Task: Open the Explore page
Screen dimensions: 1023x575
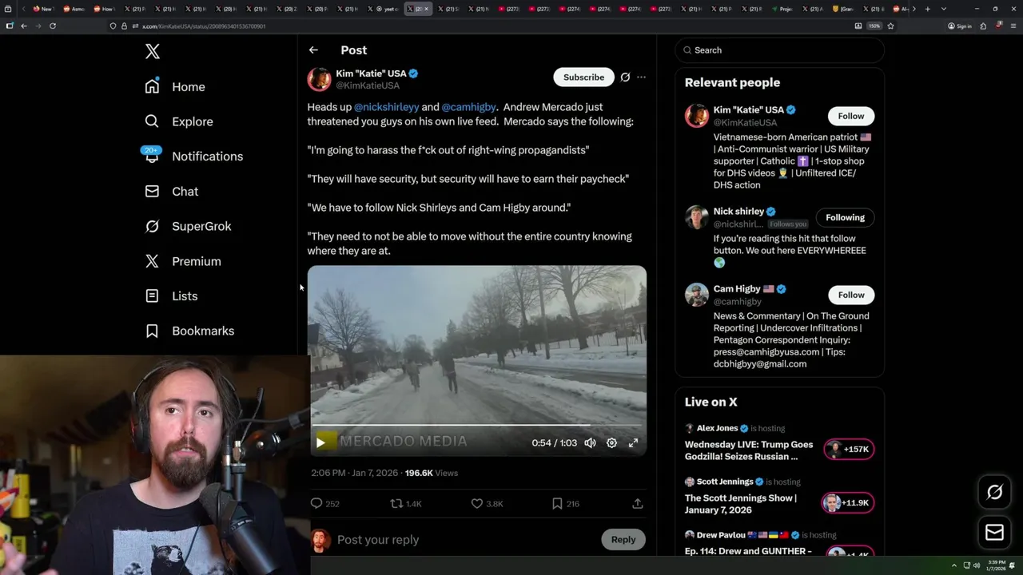Action: pos(178,121)
